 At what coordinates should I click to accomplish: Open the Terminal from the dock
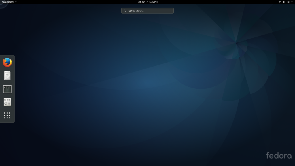(7, 89)
